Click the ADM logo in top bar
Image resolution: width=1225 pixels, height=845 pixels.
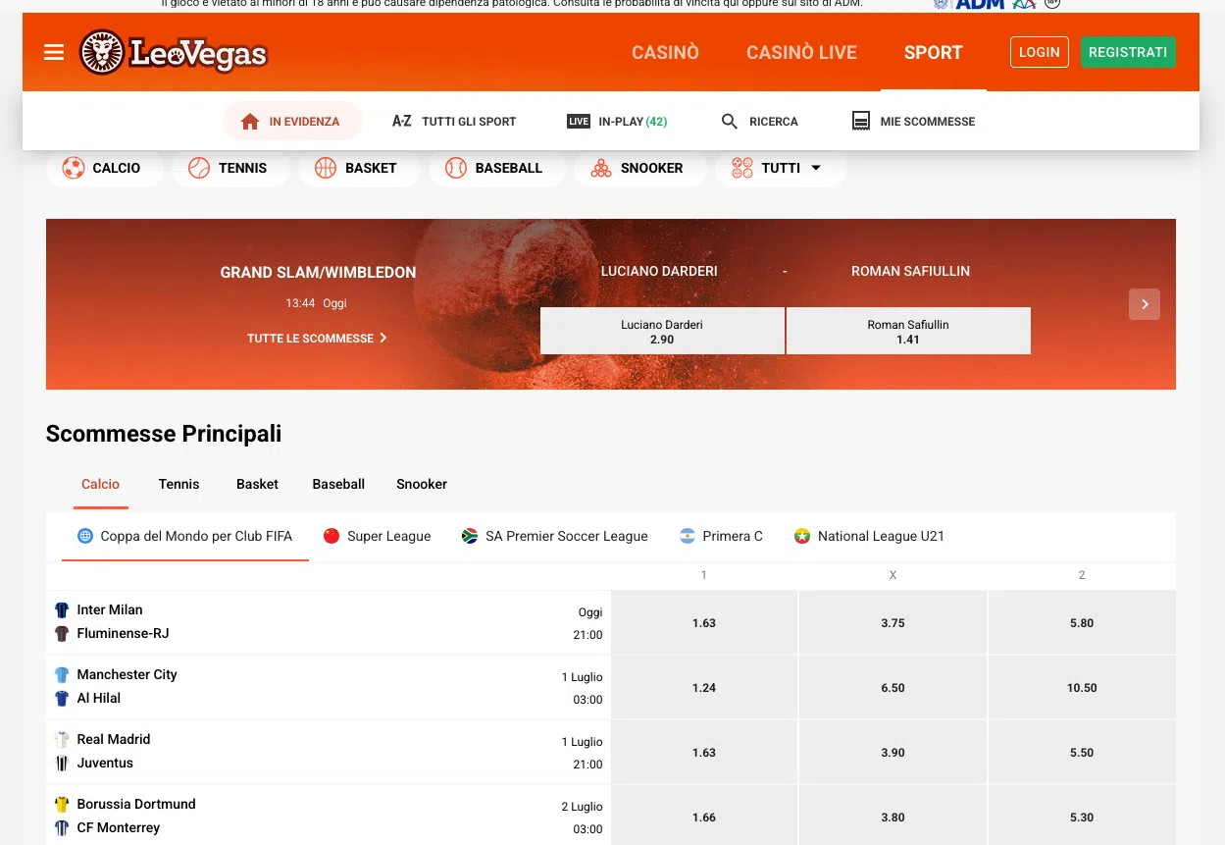(x=981, y=4)
